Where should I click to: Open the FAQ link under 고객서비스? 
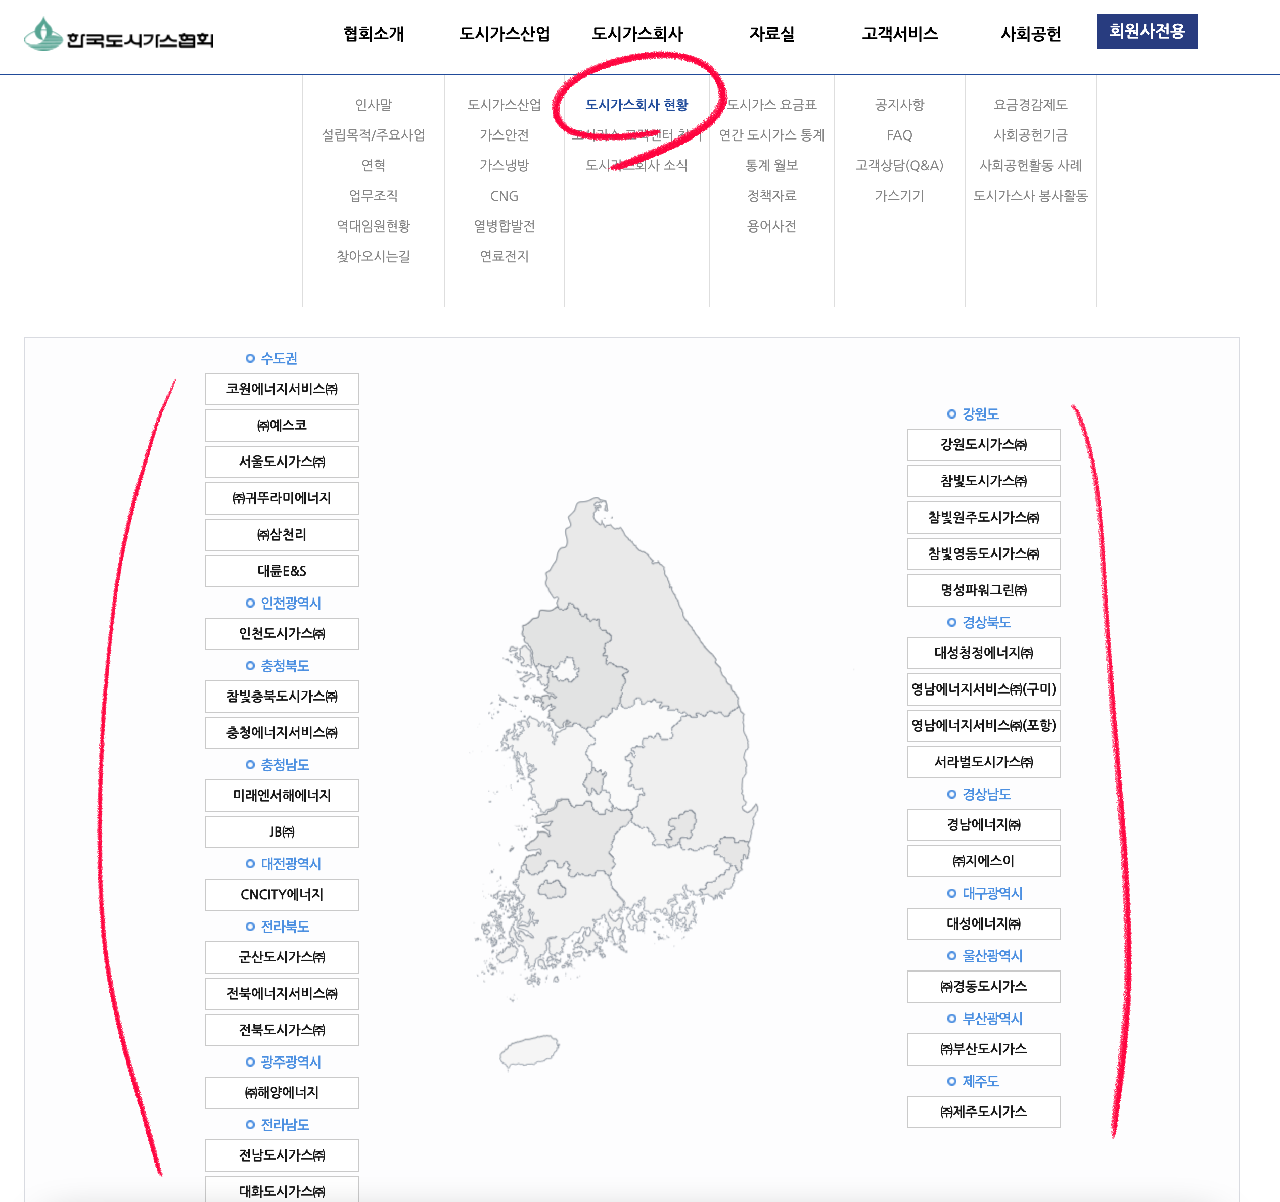pos(899,135)
